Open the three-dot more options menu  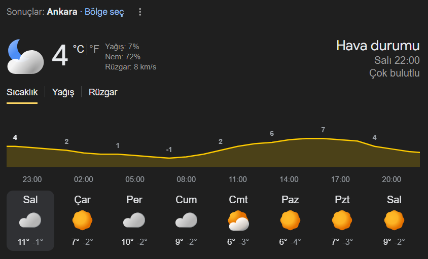(140, 12)
